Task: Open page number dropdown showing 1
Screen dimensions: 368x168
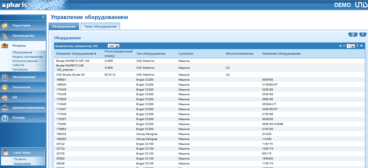Action: [x=351, y=46]
